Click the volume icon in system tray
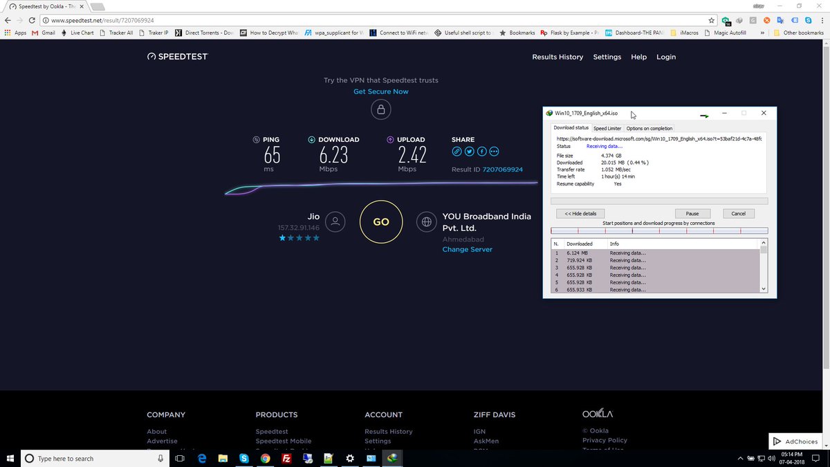The image size is (830, 467). 773,458
